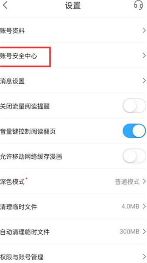This screenshot has width=147, height=263.
Task: Select 深色模式 row label
Action: coord(12,182)
